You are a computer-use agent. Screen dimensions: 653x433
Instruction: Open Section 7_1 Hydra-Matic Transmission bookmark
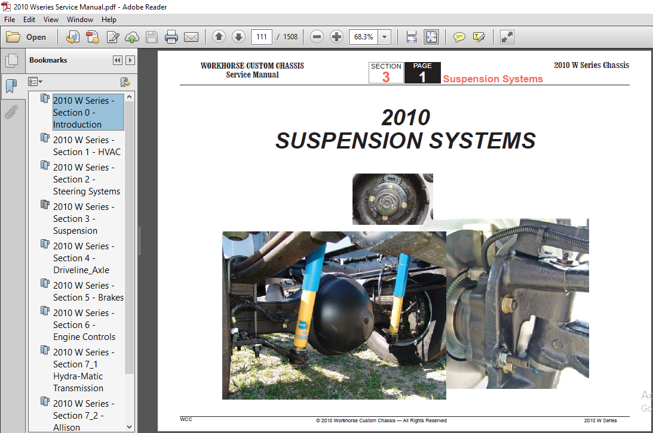tap(84, 370)
